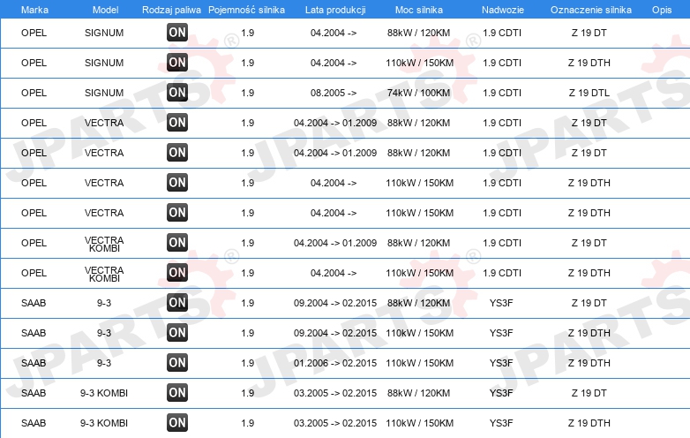690x438 pixels.
Task: Click '9-3 KOMBI' in the 110kW row
Action: pos(104,423)
